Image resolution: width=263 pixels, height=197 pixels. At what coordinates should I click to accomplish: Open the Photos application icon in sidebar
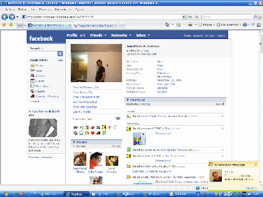tap(32, 66)
